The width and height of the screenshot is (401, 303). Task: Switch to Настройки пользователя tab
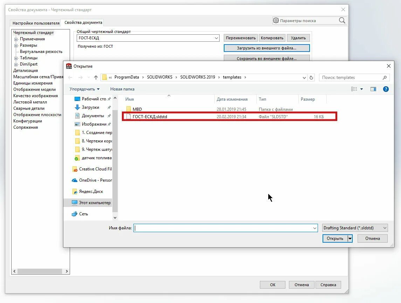pos(36,23)
